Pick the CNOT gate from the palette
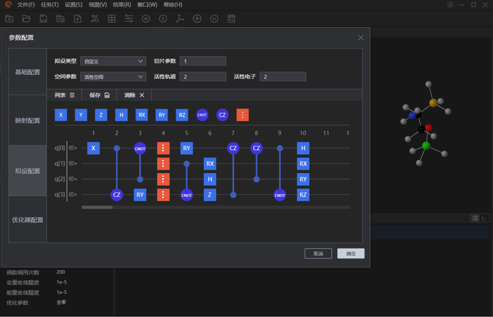493x317 pixels. click(x=202, y=115)
